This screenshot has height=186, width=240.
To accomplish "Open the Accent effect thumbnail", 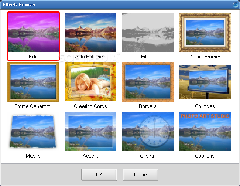I will pos(90,131).
